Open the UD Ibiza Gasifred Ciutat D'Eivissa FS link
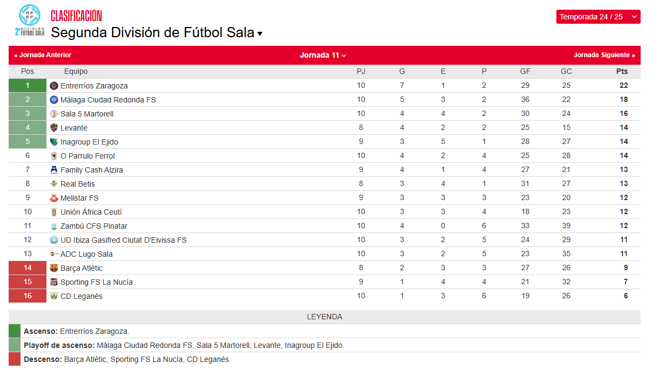This screenshot has height=370, width=659. click(x=123, y=240)
